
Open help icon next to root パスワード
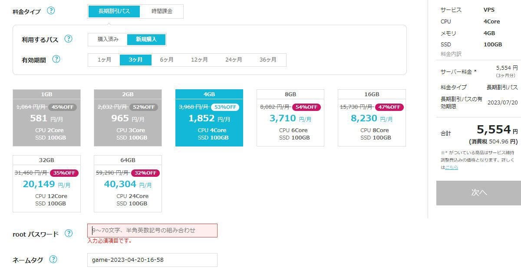point(69,233)
